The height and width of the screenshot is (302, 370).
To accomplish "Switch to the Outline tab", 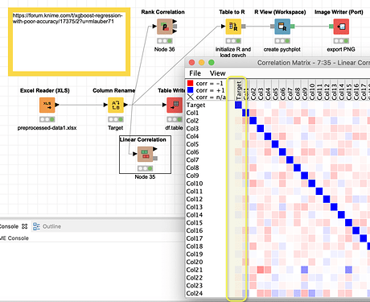I will tap(47, 226).
